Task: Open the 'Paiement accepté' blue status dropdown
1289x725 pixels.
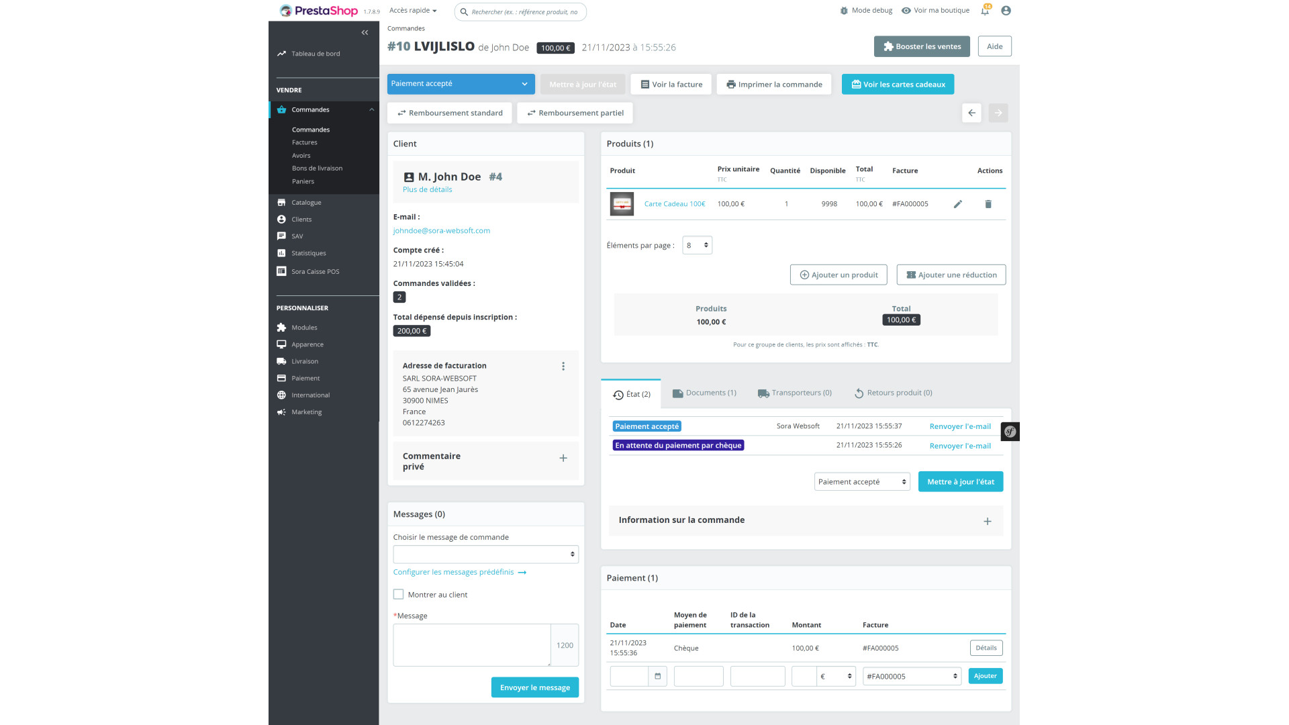Action: coord(461,84)
